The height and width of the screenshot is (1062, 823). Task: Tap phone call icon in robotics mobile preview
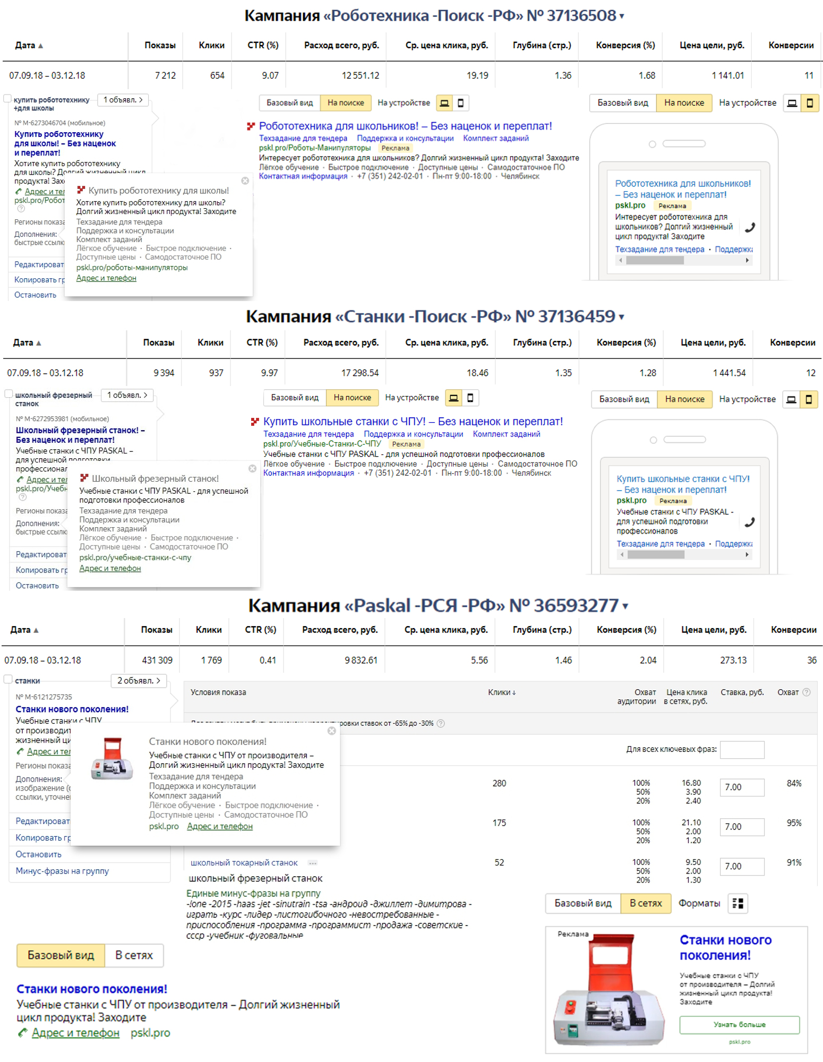(x=750, y=228)
